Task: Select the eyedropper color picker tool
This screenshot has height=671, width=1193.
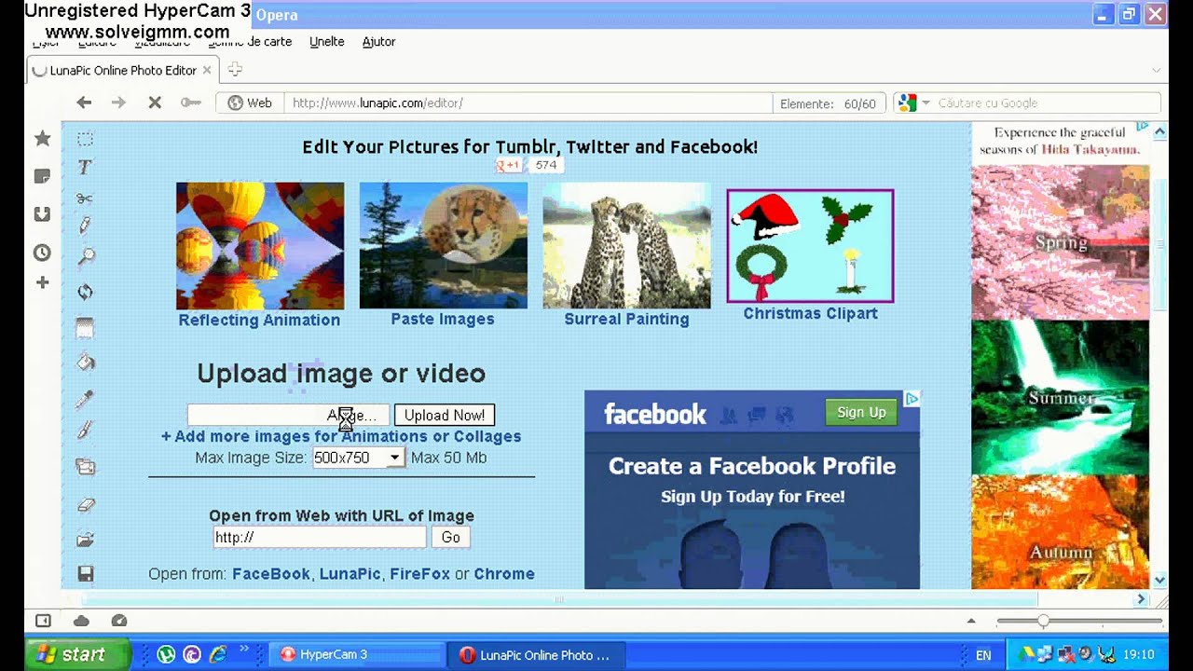Action: [85, 400]
